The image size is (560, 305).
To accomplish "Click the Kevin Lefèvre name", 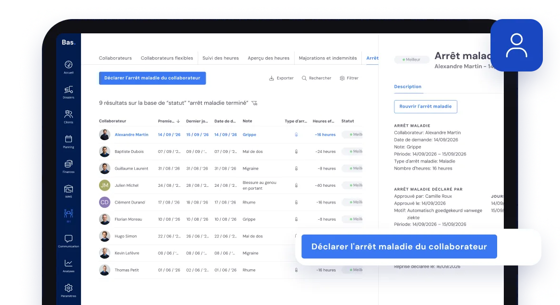I will point(127,253).
